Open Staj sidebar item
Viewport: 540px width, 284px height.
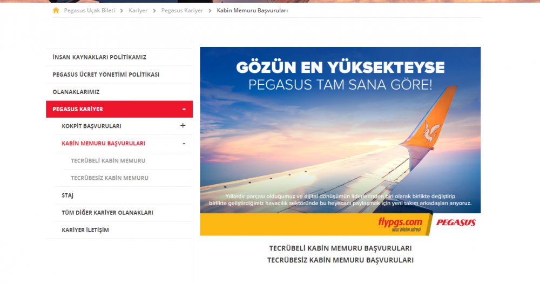(67, 195)
